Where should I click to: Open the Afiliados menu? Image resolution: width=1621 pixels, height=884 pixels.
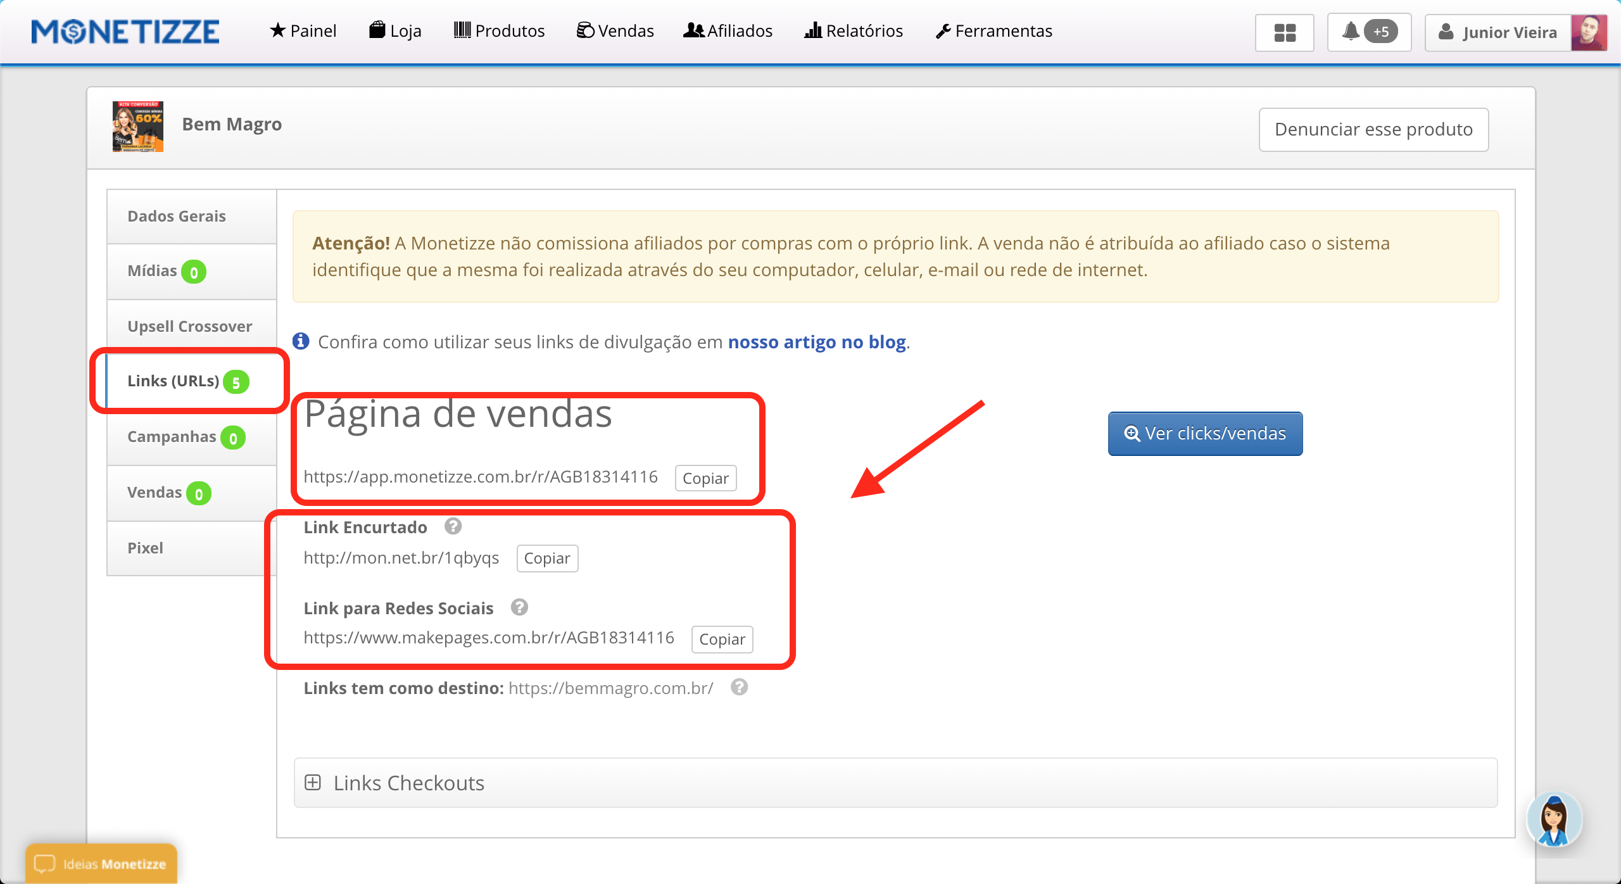[x=728, y=31]
